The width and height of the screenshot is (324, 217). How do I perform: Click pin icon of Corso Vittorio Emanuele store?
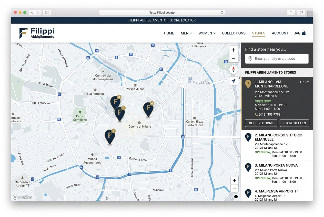point(248,137)
